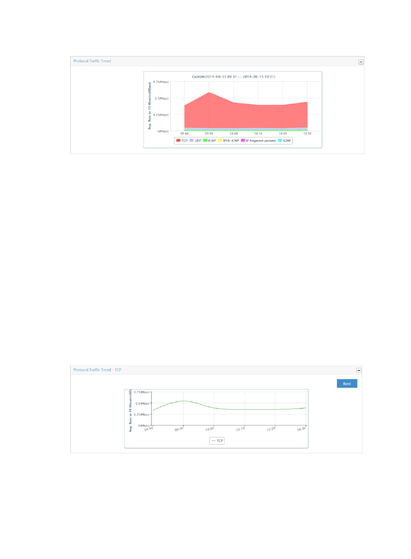Click the Custom date range chart title
Screen dimensions: 411x559
(x=233, y=77)
